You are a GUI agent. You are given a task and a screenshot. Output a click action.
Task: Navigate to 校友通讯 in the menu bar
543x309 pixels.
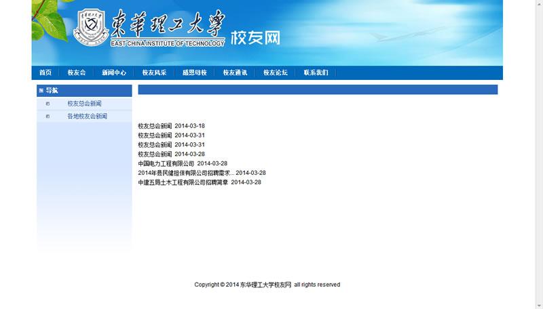(x=235, y=73)
